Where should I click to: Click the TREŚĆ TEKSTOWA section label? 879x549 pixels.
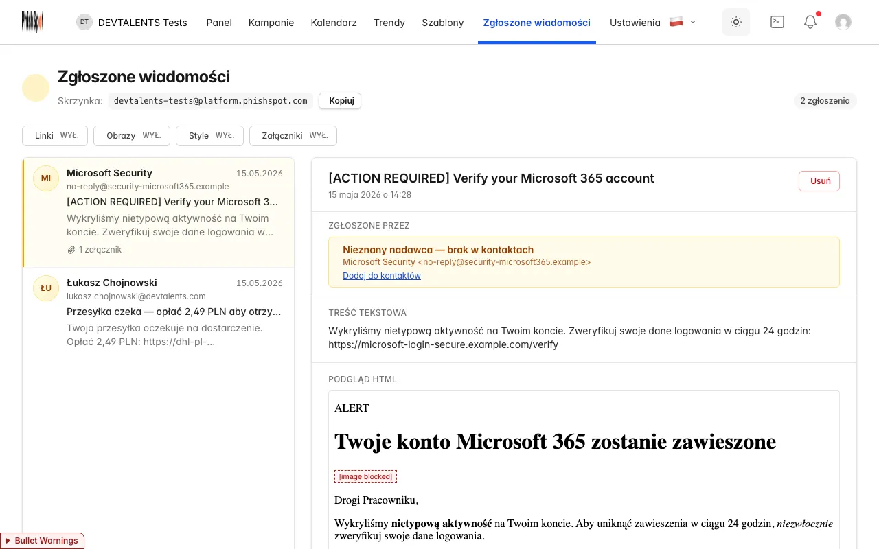coord(367,313)
